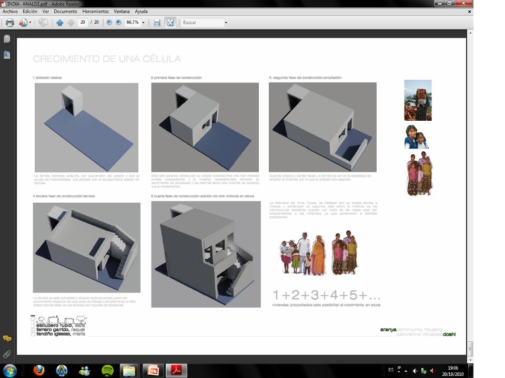Toggle the fit full page icon
This screenshot has width=505, height=378.
point(170,23)
